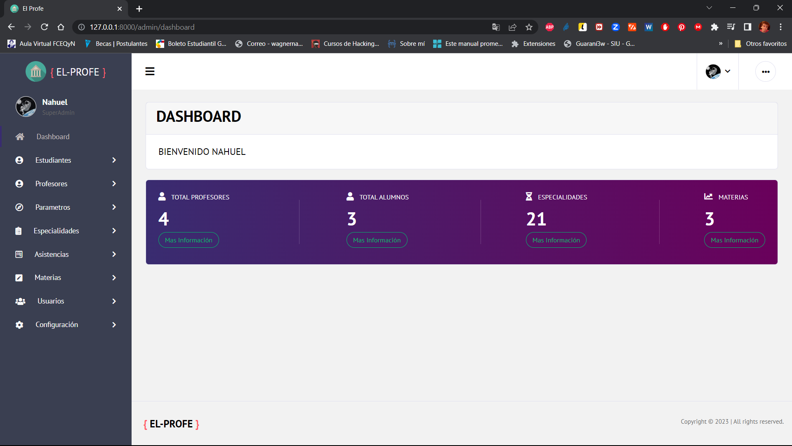Click the Especialidades clipboard icon

pos(19,231)
